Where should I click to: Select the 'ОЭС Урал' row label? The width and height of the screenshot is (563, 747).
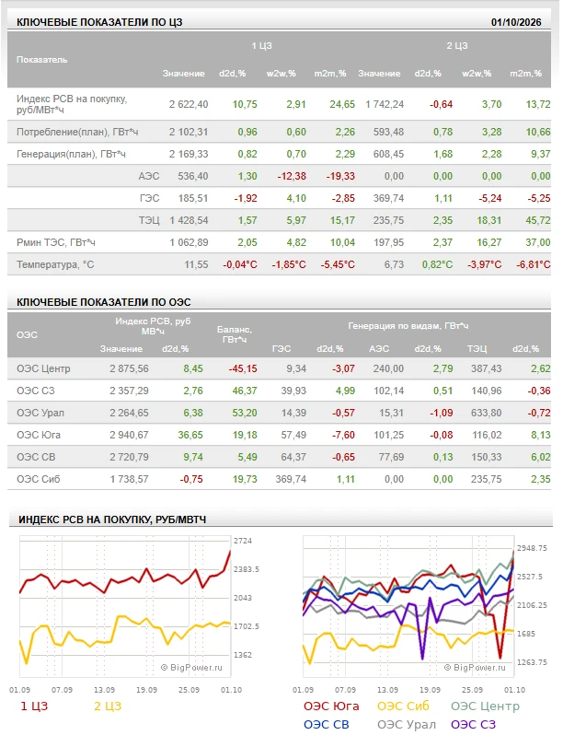[40, 413]
